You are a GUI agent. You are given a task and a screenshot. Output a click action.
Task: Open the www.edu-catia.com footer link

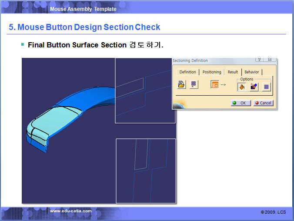coord(70,211)
